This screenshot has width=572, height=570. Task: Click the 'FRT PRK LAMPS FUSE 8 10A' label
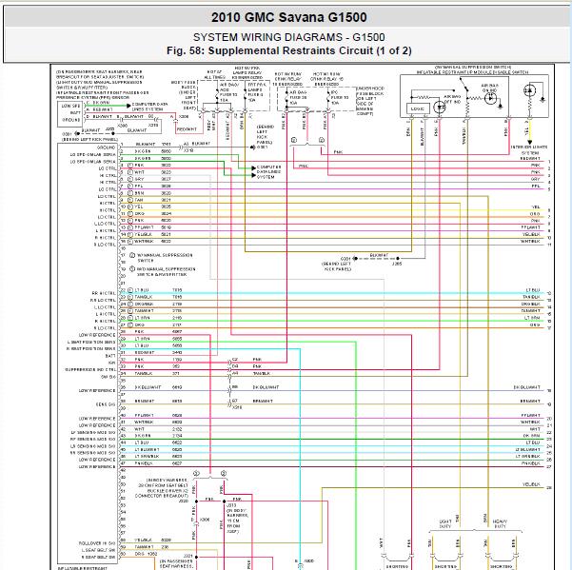(x=255, y=92)
